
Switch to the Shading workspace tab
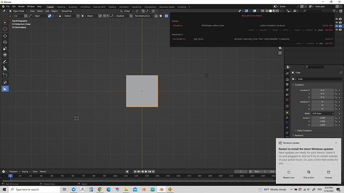(x=112, y=7)
